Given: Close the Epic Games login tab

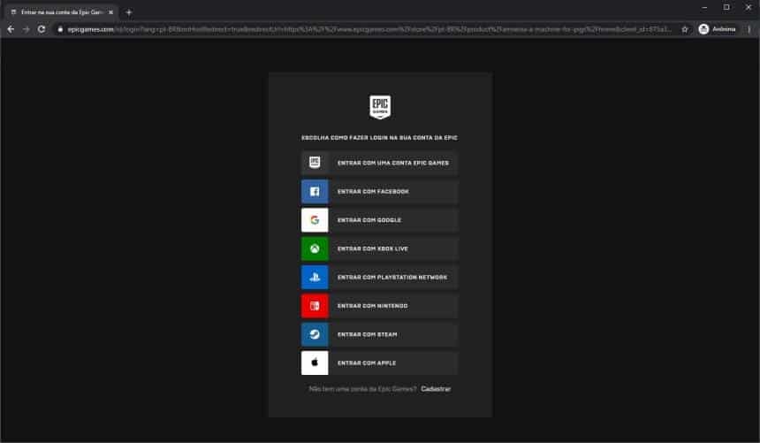Looking at the screenshot, I should (110, 12).
